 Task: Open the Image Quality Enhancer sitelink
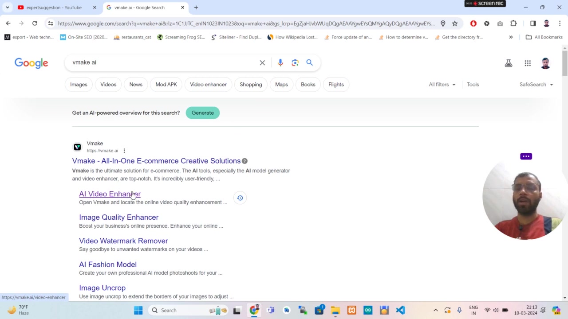pos(118,218)
